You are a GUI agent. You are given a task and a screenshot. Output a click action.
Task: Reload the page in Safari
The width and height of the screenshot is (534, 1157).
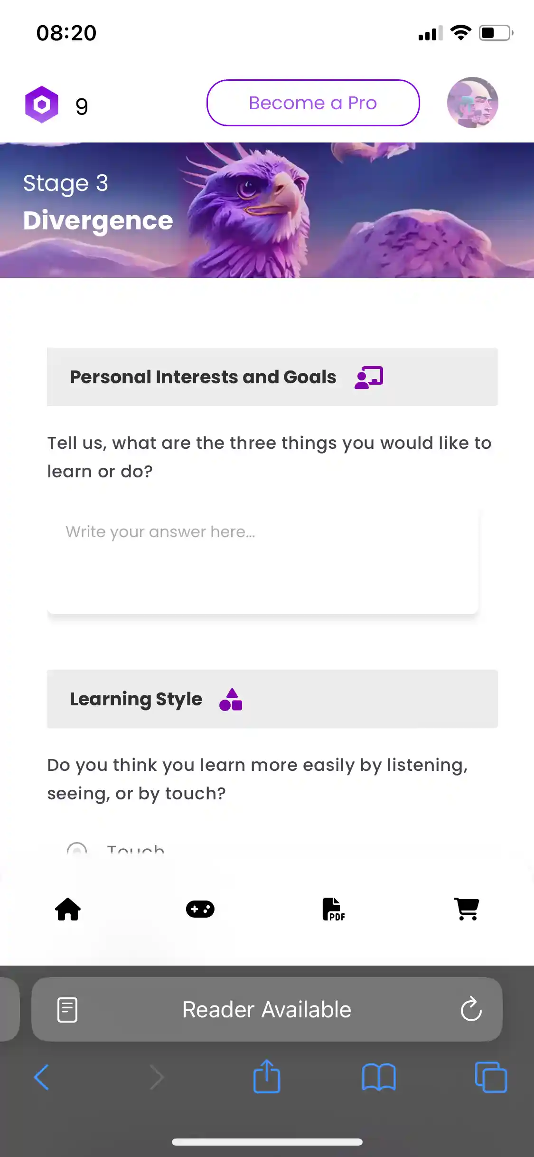coord(471,1009)
